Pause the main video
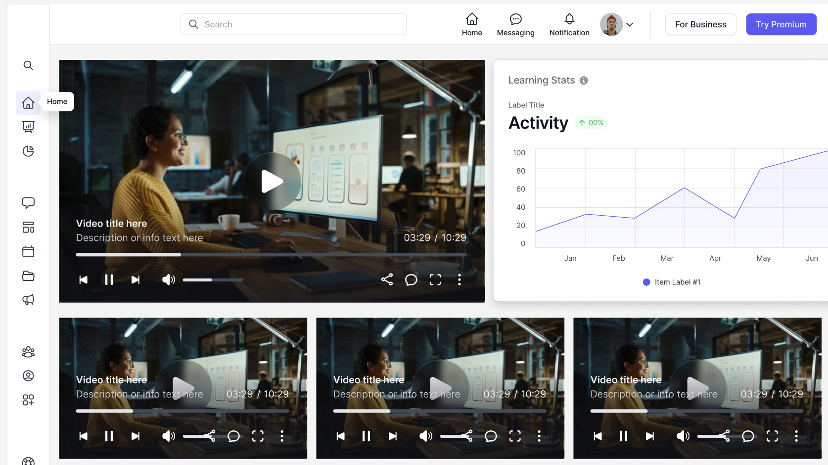The width and height of the screenshot is (828, 465). click(109, 280)
